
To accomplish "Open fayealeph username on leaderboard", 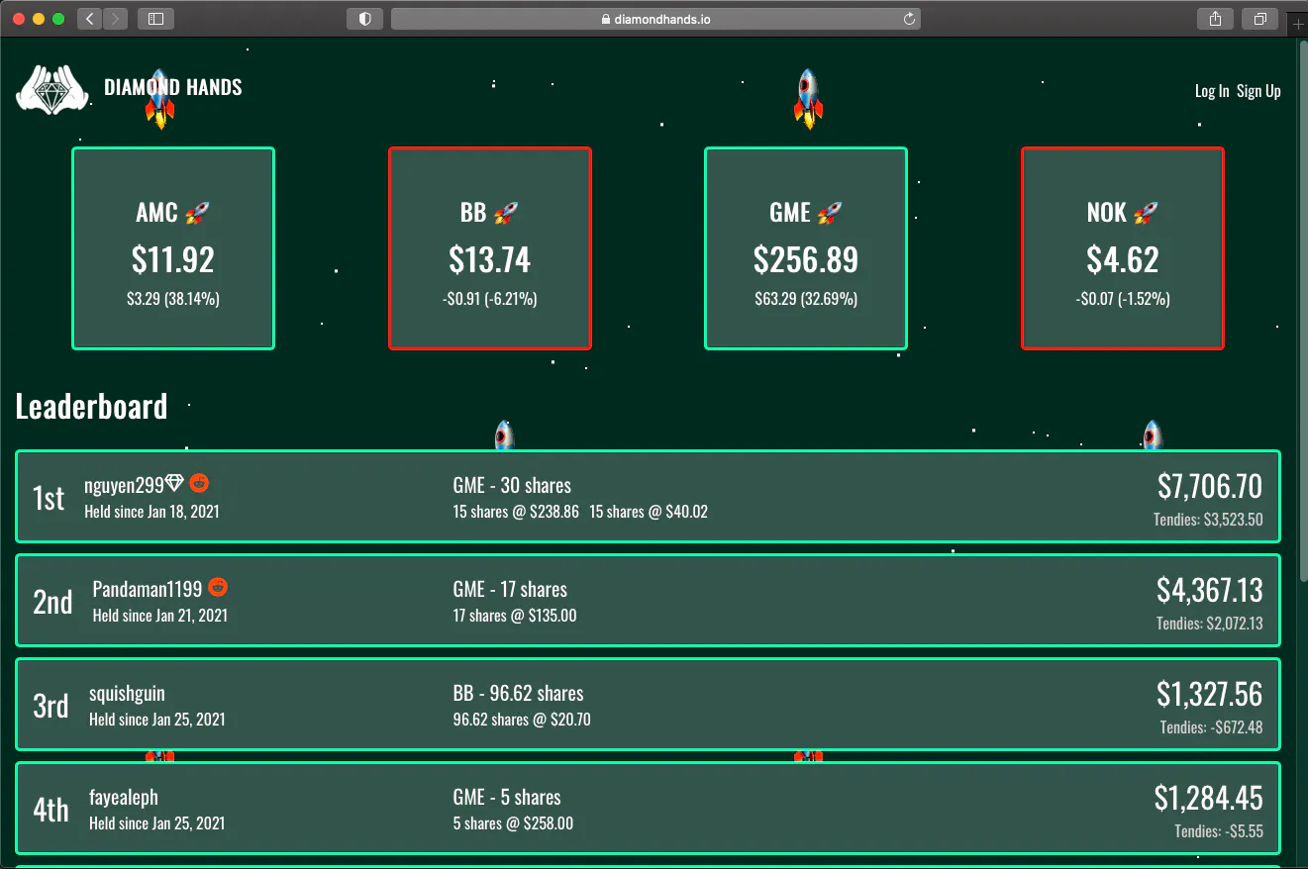I will 124,797.
